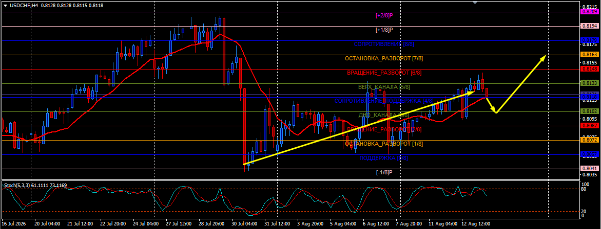Click the pink 0.8194 price tag
Screen dimensions: 601x229
tap(589, 26)
